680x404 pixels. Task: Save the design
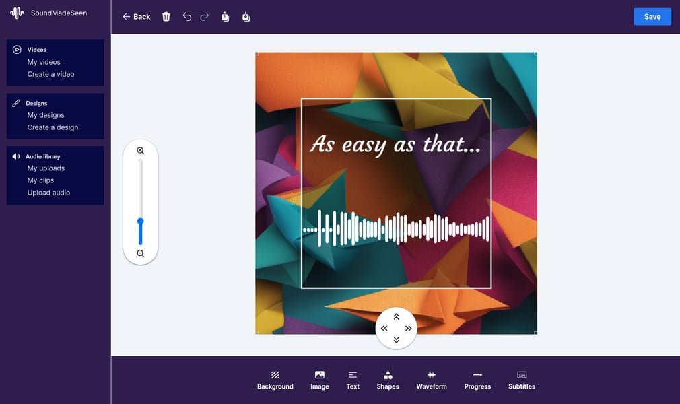click(x=652, y=16)
